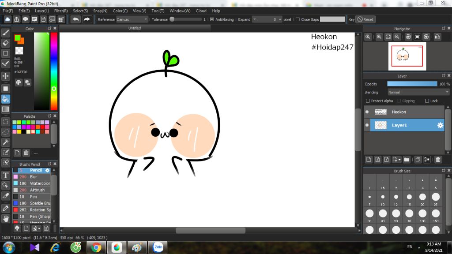Expand the Blending mode dropdown

point(418,92)
